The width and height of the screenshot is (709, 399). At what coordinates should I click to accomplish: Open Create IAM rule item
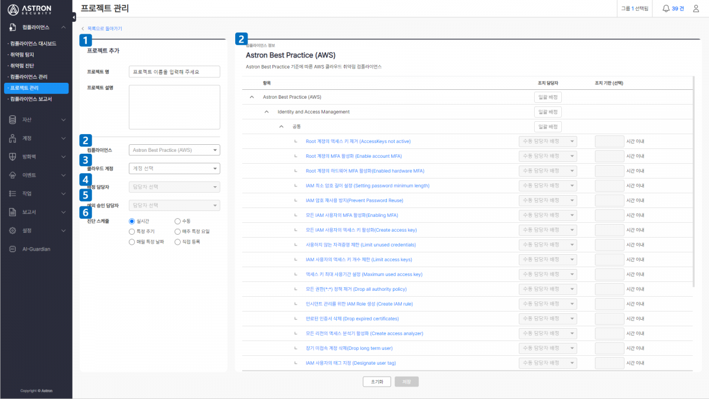[x=359, y=304]
